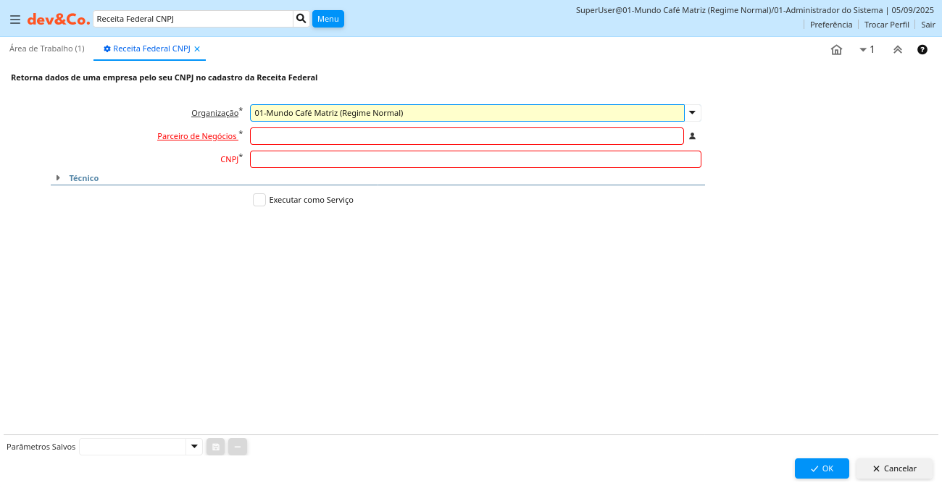The height and width of the screenshot is (488, 942).
Task: Switch to Área de Trabalho tab
Action: (x=46, y=49)
